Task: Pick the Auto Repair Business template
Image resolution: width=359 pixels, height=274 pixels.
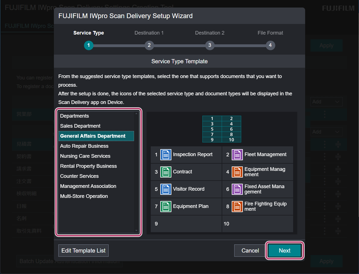Action: 96,146
